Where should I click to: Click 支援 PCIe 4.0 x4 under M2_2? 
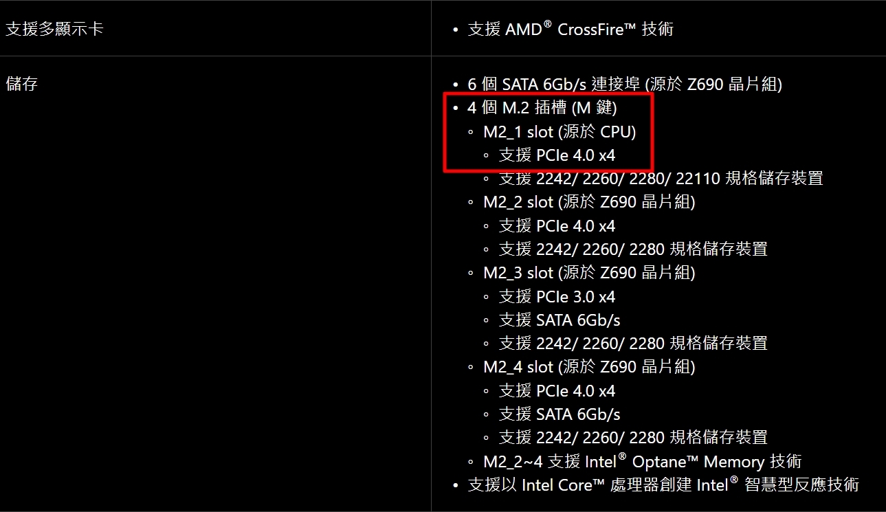557,226
